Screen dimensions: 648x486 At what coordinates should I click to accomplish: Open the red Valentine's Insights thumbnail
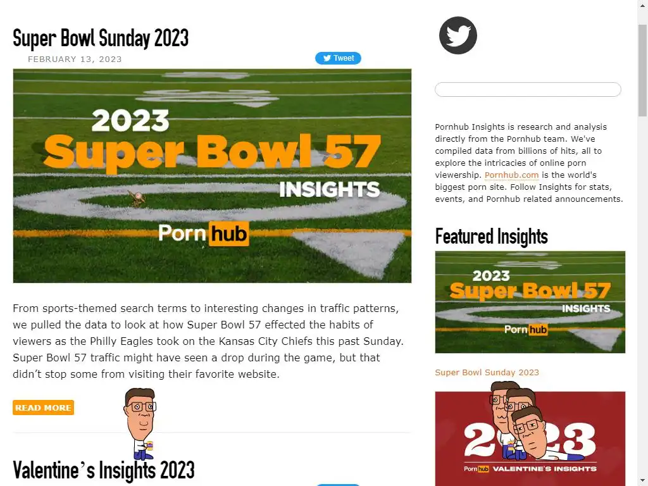tap(530, 439)
